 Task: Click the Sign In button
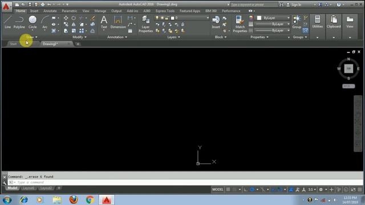(x=294, y=5)
